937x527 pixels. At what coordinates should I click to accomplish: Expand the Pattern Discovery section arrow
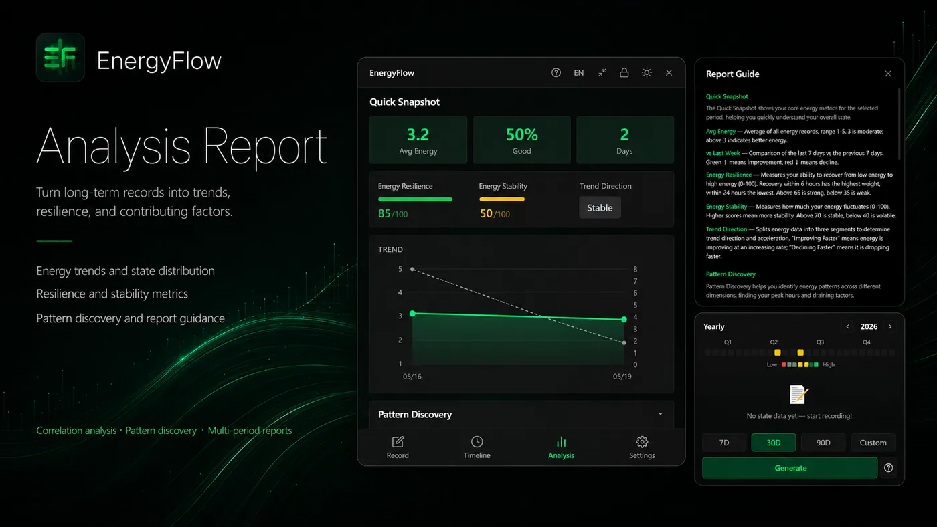661,415
